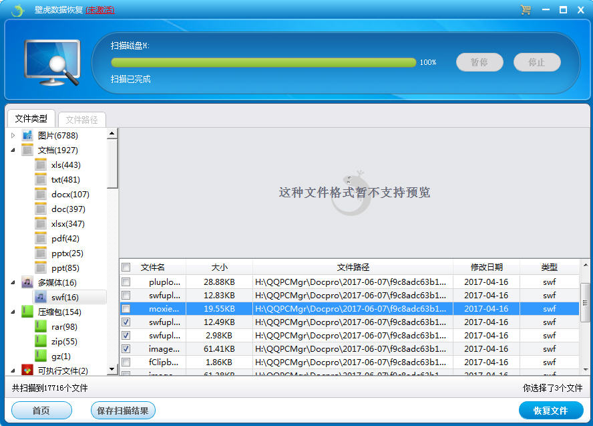Click the 可执行文件 executable category icon
This screenshot has width=593, height=426.
tap(27, 370)
